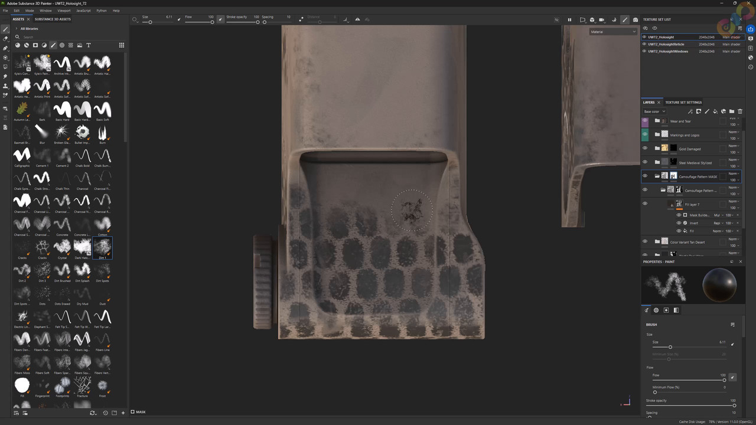
Task: Select the Steel Medieval Stylized layer
Action: coord(695,162)
